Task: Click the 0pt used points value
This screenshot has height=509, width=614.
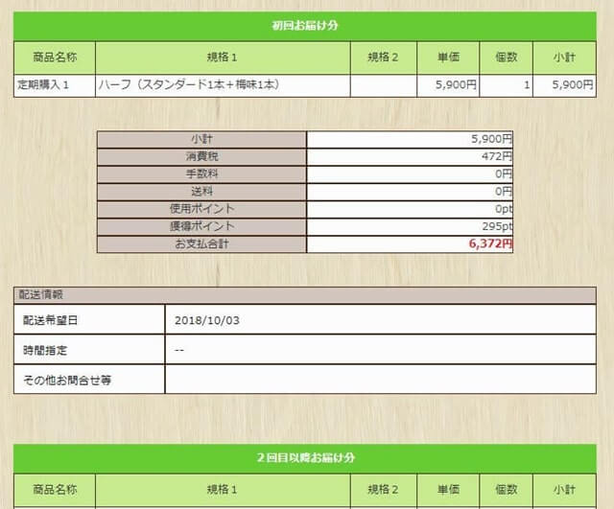Action: (410, 209)
